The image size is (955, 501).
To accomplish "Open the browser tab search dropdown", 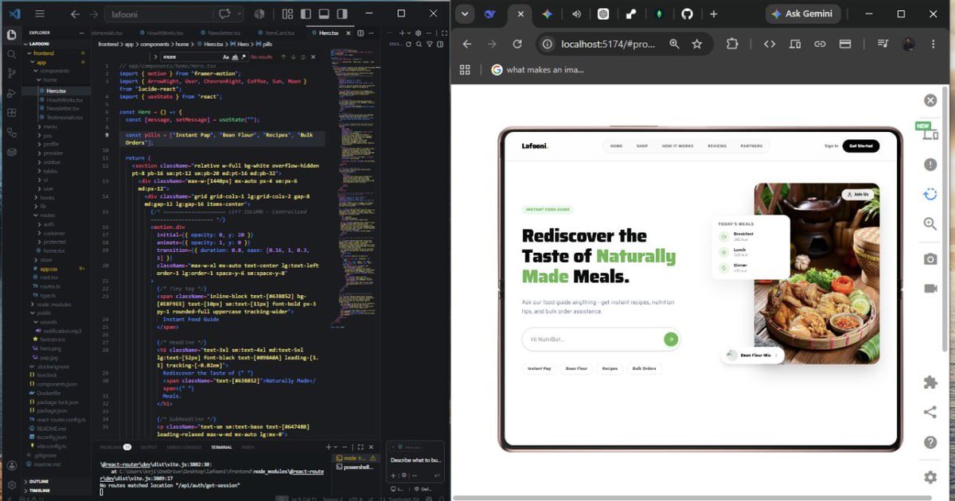I will (x=465, y=14).
